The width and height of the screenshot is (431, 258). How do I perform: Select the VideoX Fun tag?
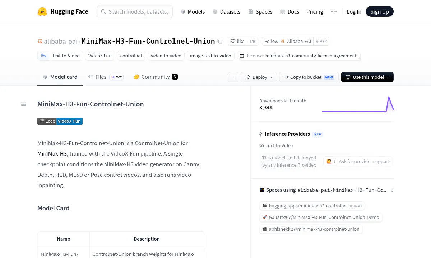click(100, 56)
